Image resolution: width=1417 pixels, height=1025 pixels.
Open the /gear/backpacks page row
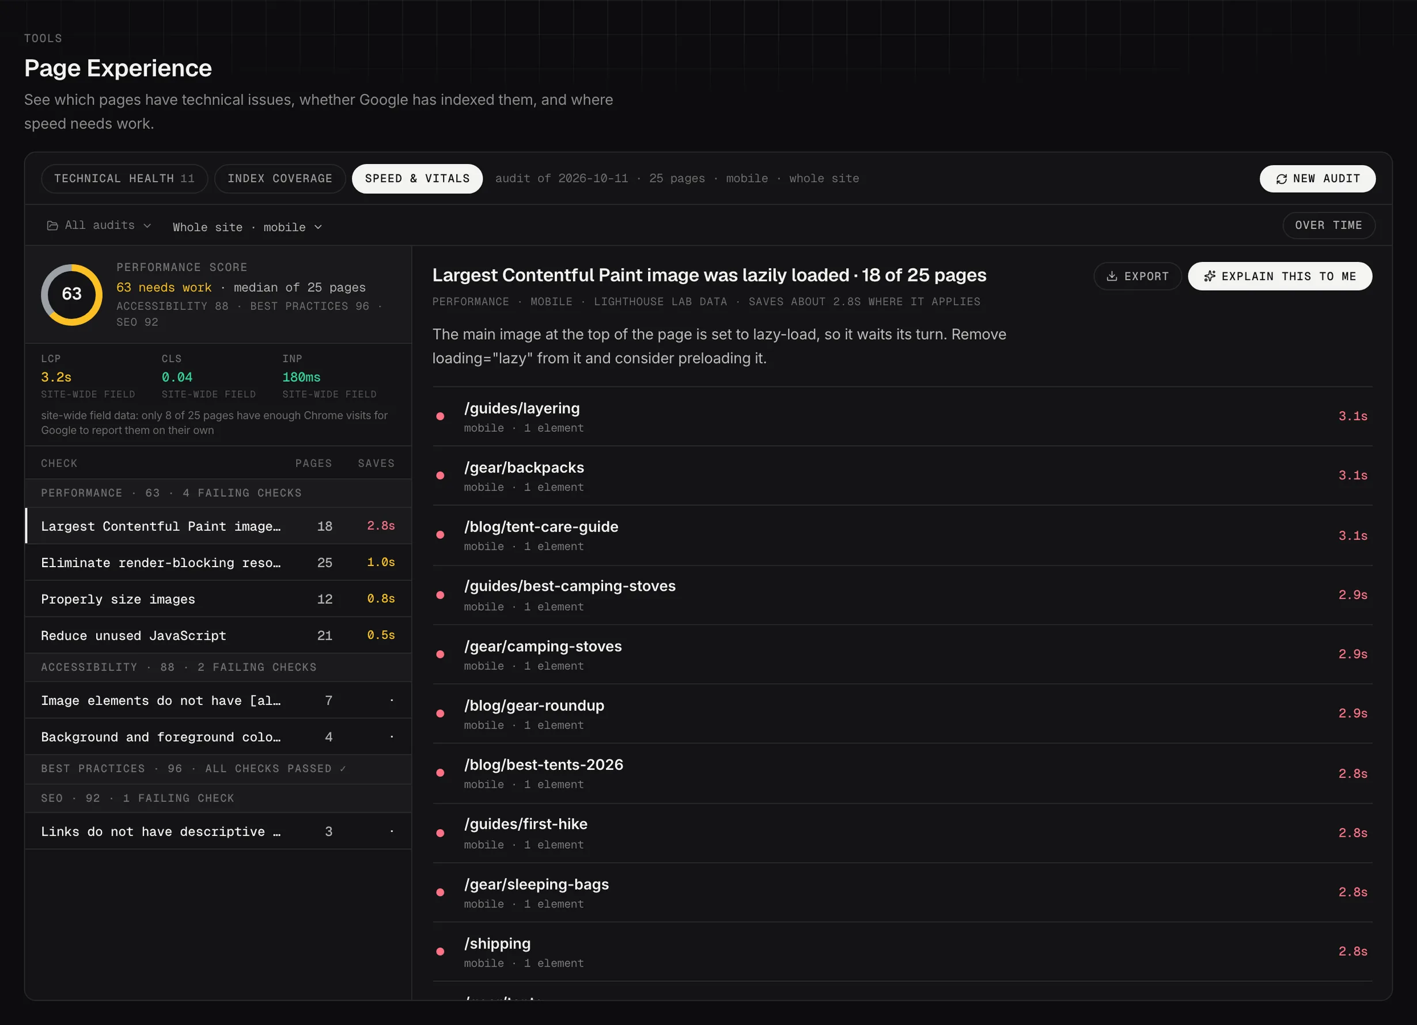coord(902,476)
